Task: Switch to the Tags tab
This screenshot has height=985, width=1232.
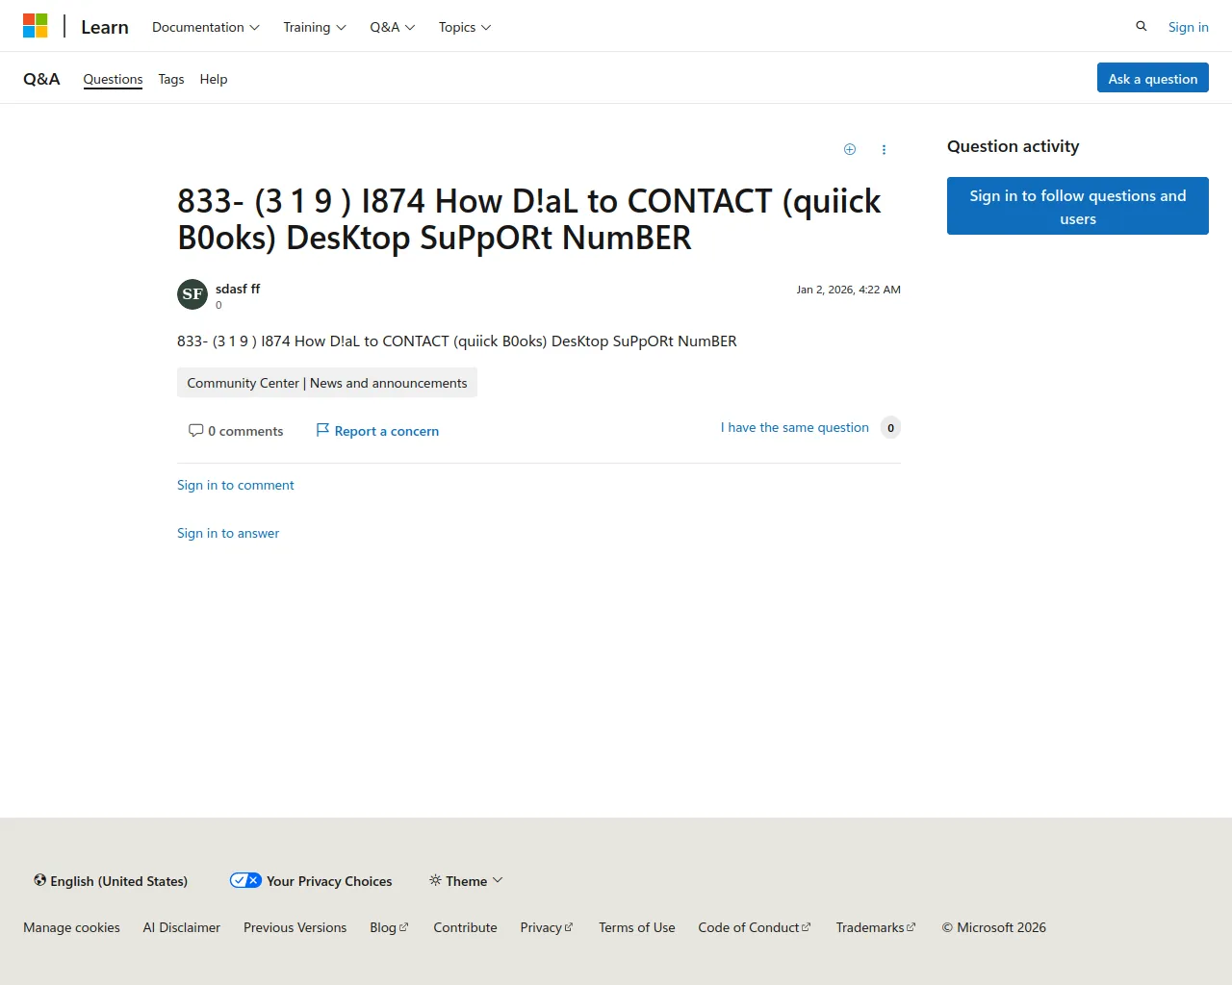Action: click(x=171, y=79)
